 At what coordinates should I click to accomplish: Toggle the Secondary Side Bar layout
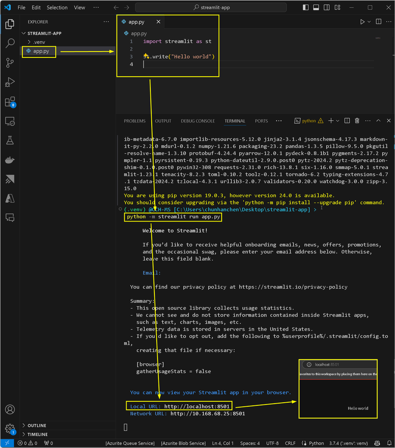327,8
